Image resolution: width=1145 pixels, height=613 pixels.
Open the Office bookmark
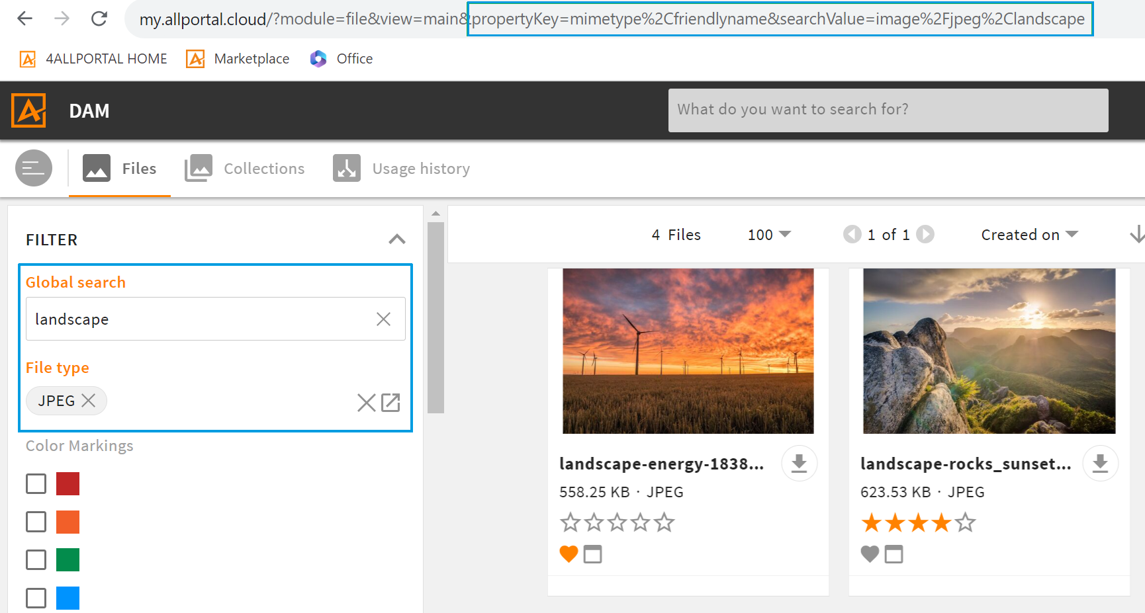point(342,59)
